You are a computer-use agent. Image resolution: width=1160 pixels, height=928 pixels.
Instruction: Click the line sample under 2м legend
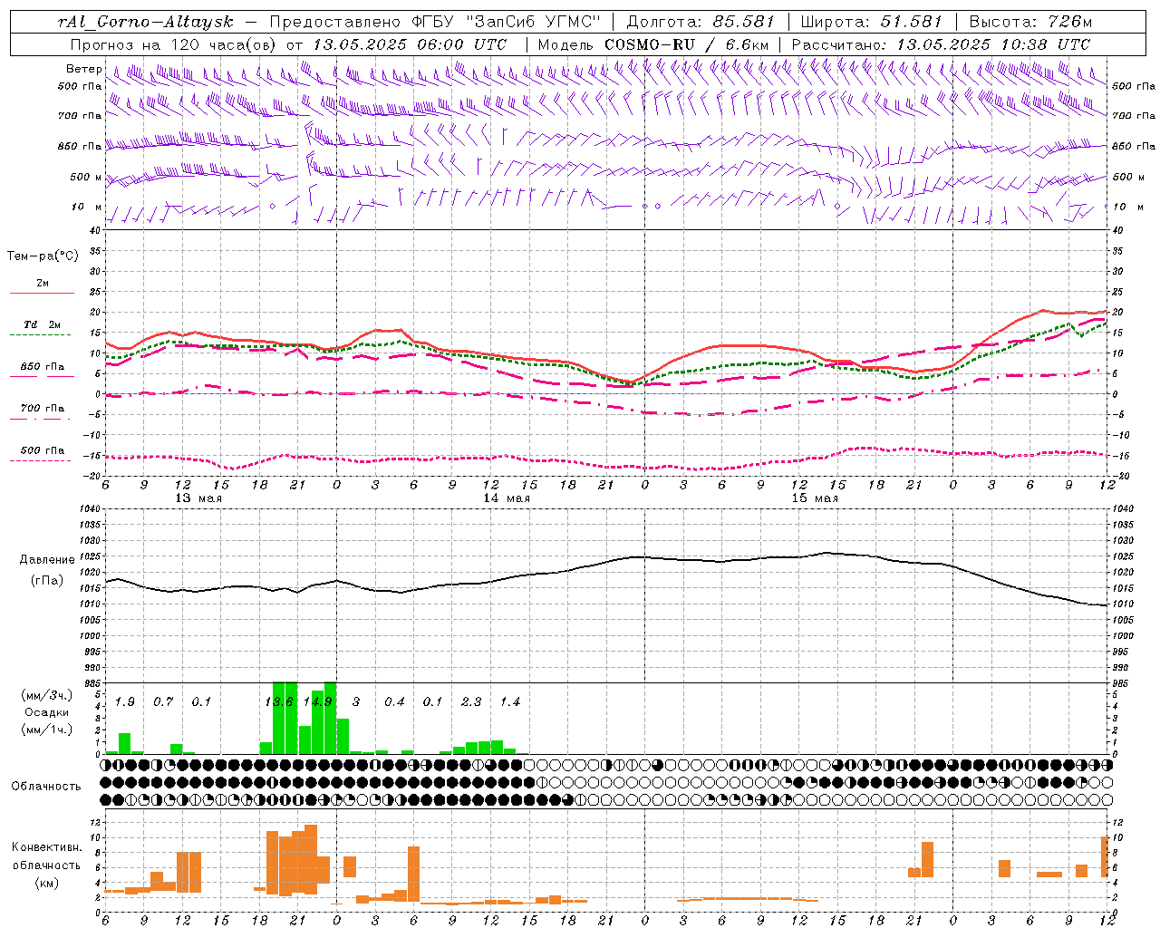coord(42,294)
